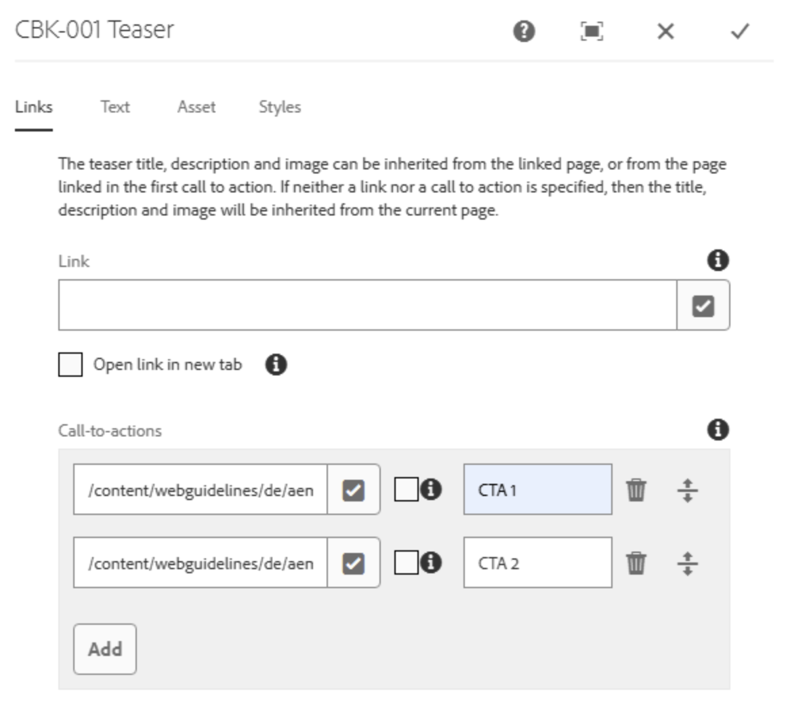The image size is (786, 721).
Task: Enable Open link in new tab checkbox
Action: point(70,365)
